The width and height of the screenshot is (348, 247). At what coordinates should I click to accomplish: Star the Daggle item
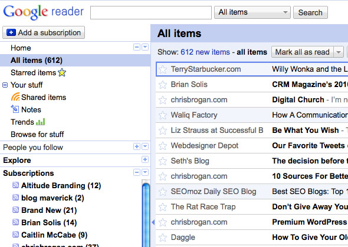click(163, 238)
